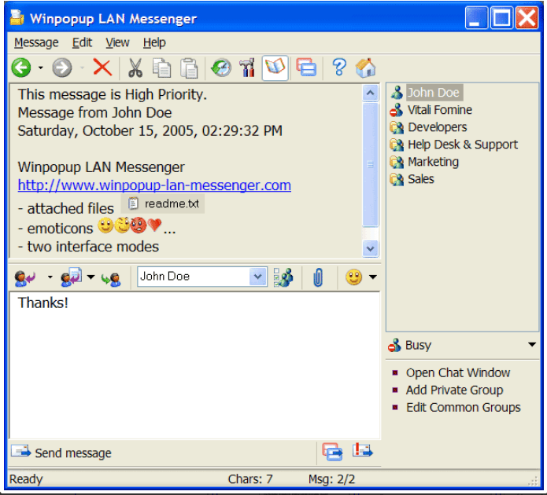The image size is (547, 495).
Task: Click the Copy icon in toolbar
Action: pyautogui.click(x=162, y=68)
